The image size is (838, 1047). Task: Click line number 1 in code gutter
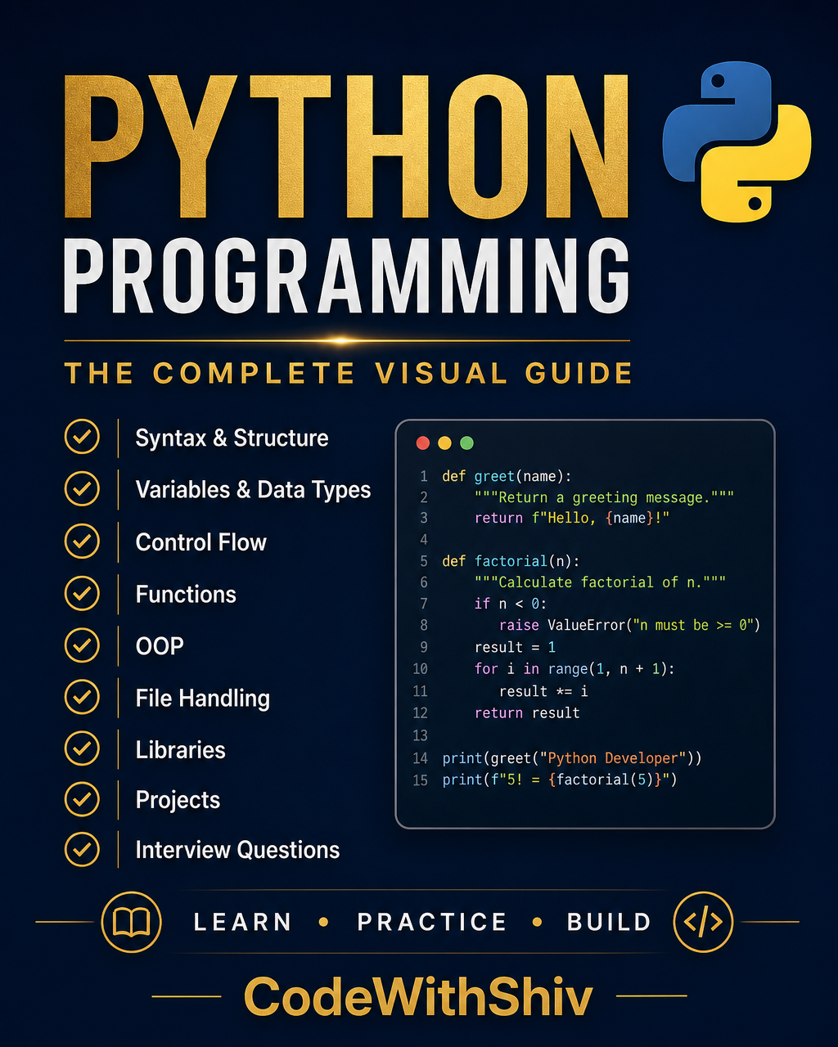424,476
